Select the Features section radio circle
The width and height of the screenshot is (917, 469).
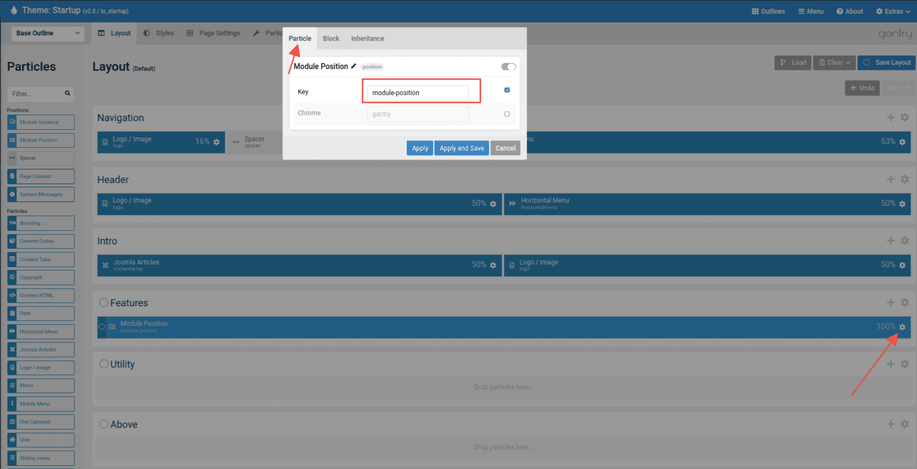click(104, 302)
